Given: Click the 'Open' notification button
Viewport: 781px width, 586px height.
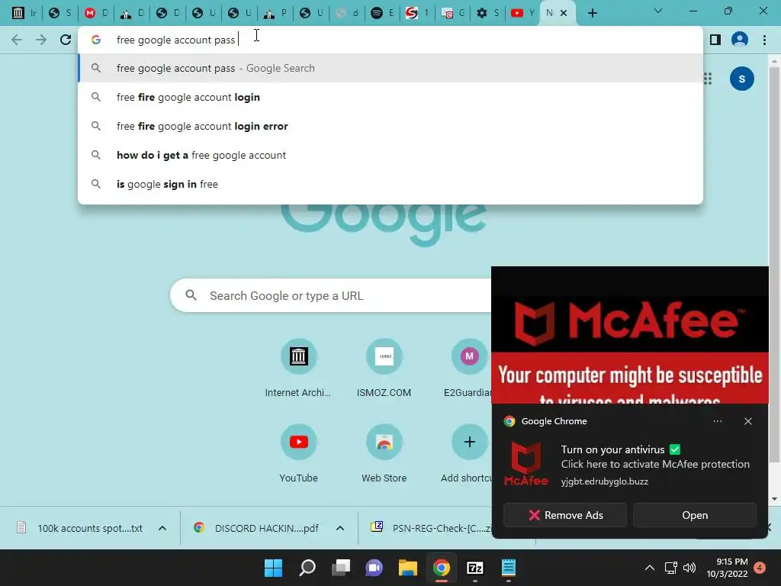Looking at the screenshot, I should 695,515.
